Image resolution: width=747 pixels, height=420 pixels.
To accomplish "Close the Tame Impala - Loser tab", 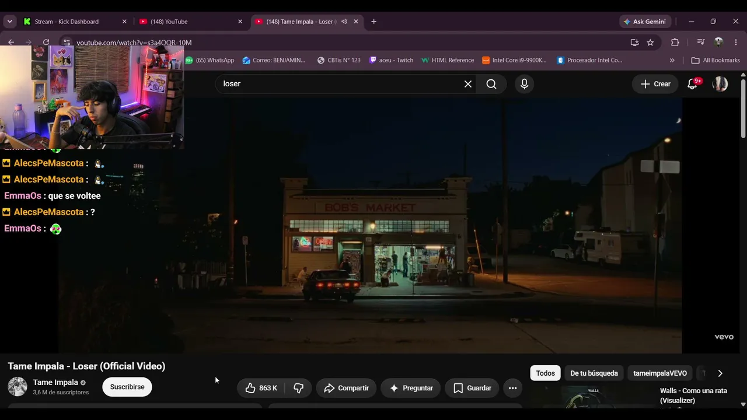I will pos(356,22).
